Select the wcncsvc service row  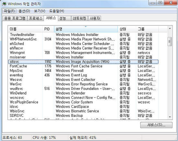pyautogui.click(x=83, y=98)
